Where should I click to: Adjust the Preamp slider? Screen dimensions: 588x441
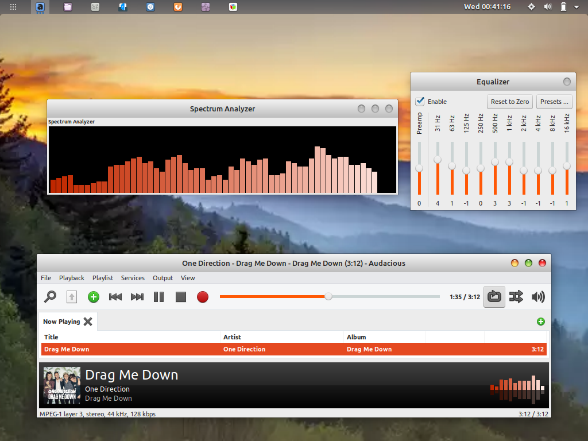tap(419, 168)
